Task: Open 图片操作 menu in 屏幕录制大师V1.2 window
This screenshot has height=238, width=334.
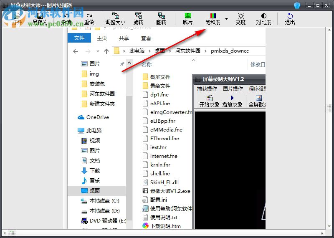Action: click(233, 89)
